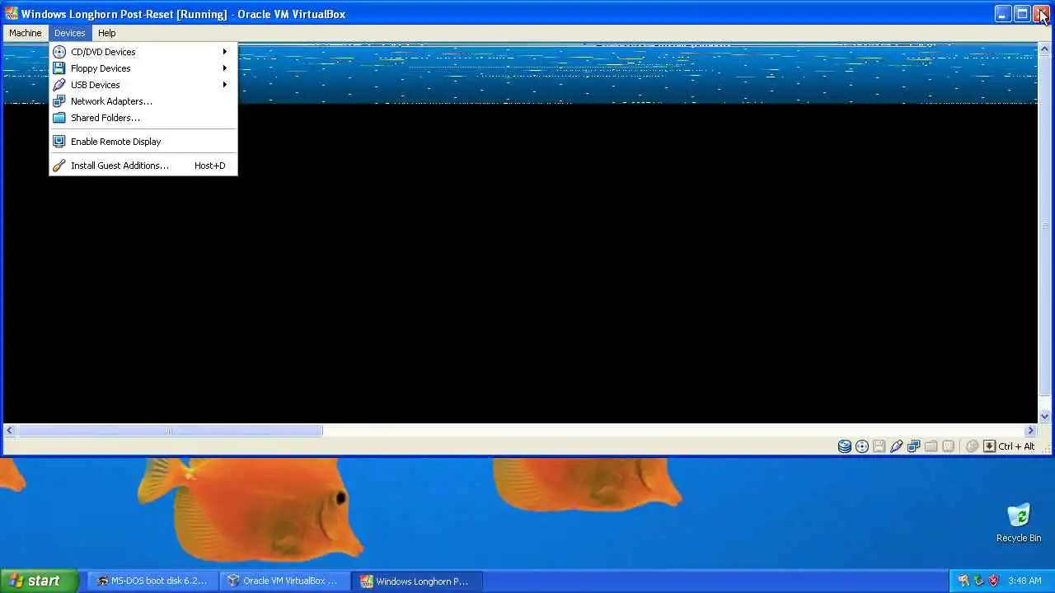Minimize the VirtualBox VM window

[x=1002, y=14]
